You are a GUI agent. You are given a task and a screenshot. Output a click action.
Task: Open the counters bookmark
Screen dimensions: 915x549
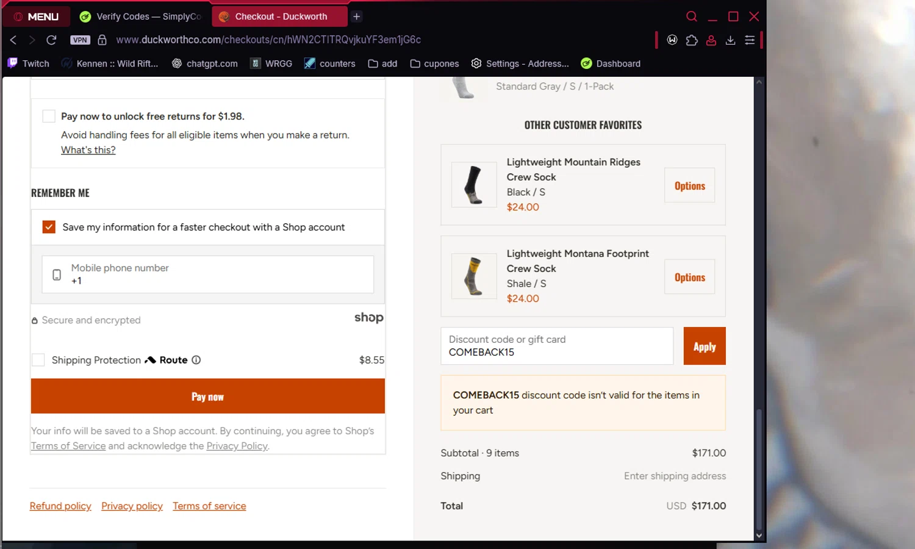point(330,63)
